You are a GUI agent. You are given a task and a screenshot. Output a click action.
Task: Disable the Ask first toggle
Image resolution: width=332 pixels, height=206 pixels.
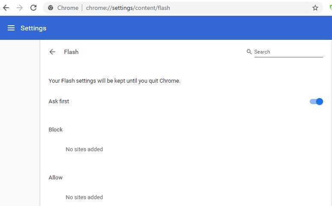(316, 102)
